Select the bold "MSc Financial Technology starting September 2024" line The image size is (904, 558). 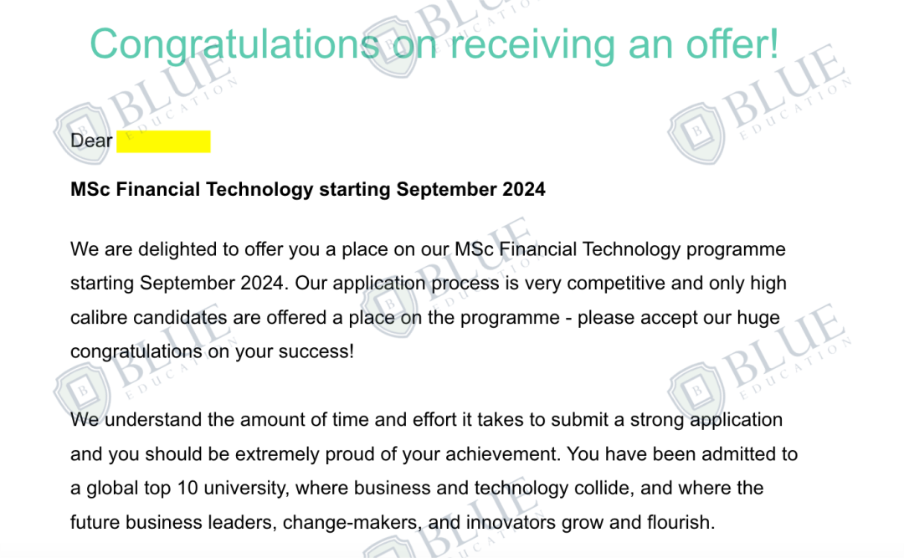click(308, 190)
